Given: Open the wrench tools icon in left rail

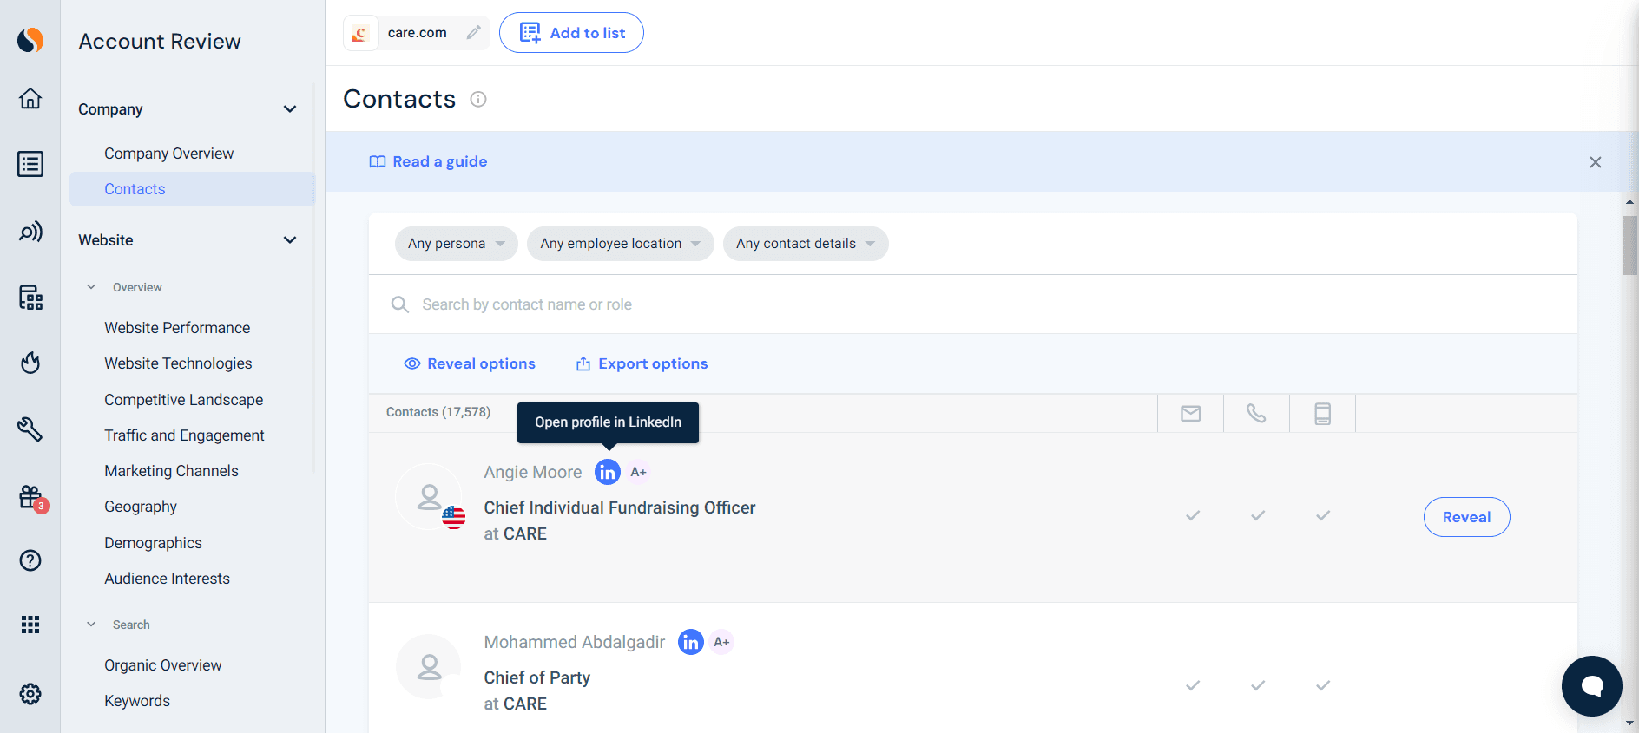Looking at the screenshot, I should 30,429.
